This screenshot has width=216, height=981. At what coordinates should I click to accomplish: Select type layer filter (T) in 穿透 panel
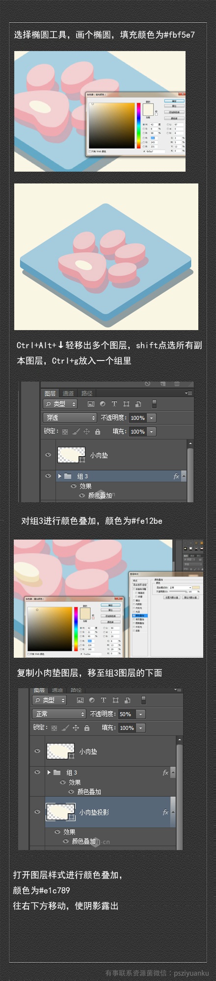coord(114,404)
